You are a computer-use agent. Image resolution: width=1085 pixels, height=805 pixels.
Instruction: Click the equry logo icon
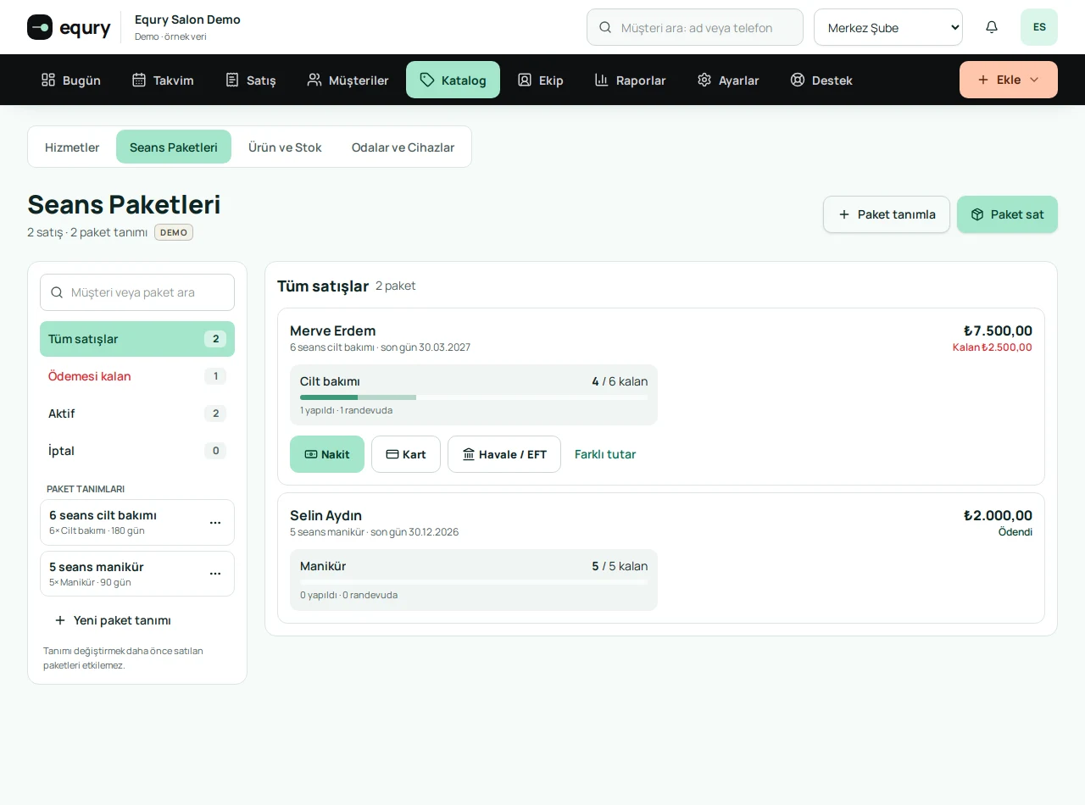[x=40, y=27]
